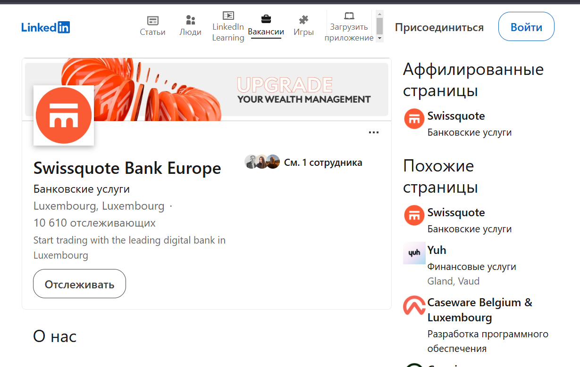The image size is (580, 367).
Task: Click the Аффилированные страницы heading
Action: click(x=473, y=80)
